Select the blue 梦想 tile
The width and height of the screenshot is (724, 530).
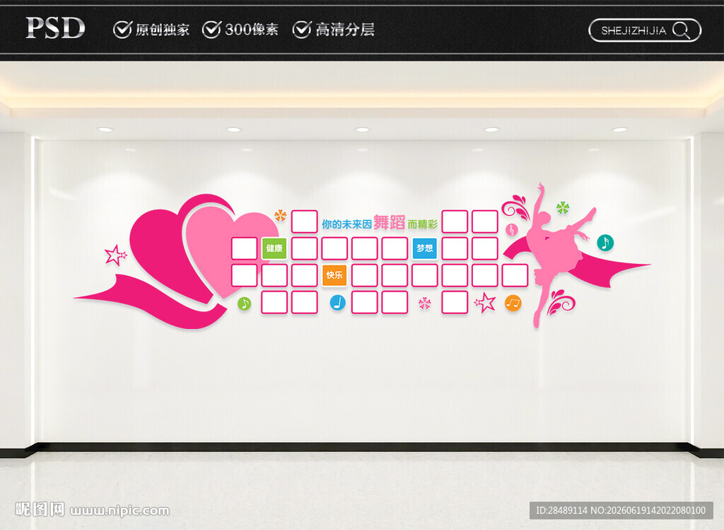point(425,248)
